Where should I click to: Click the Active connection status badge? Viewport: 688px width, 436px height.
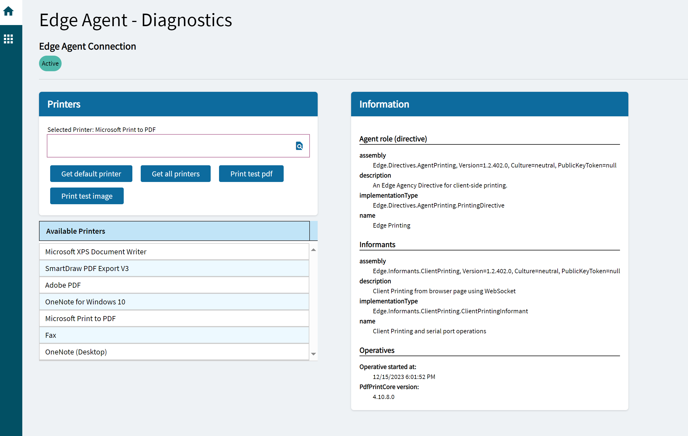[50, 63]
